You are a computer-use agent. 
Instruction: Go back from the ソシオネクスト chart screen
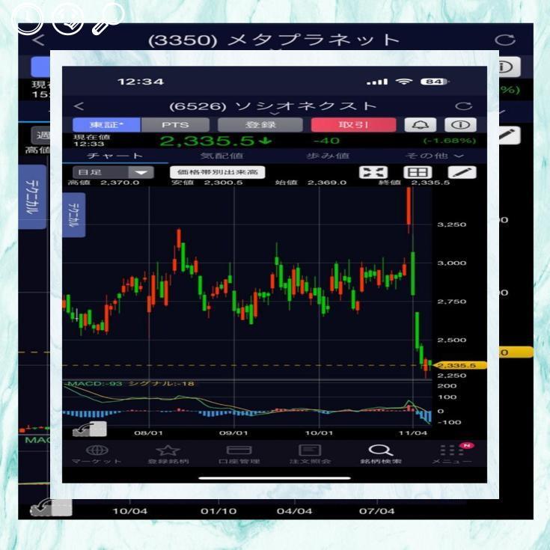tap(79, 106)
